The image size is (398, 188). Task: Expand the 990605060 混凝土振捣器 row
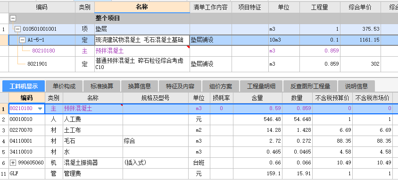13,163
